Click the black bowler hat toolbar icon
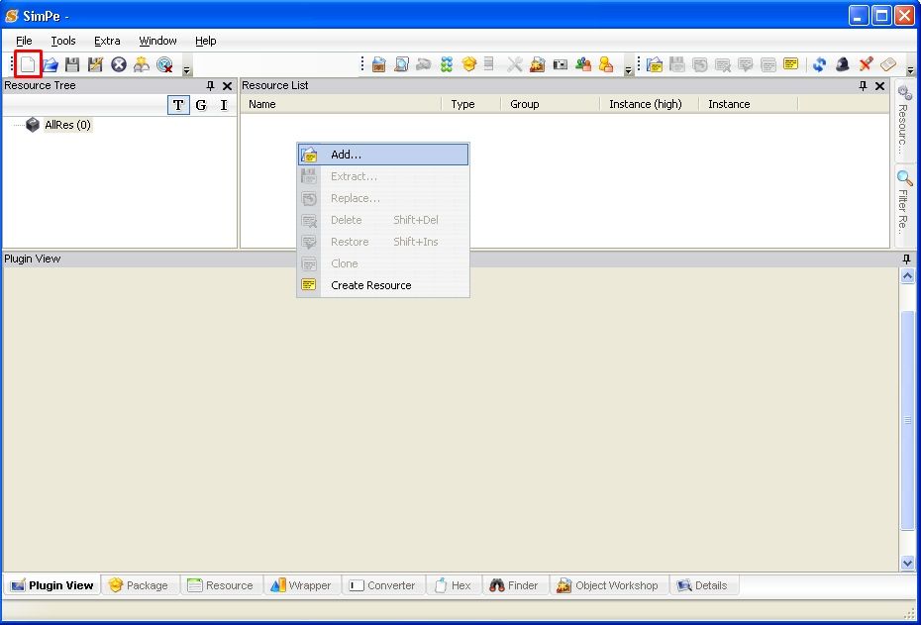921x625 pixels. coord(843,64)
